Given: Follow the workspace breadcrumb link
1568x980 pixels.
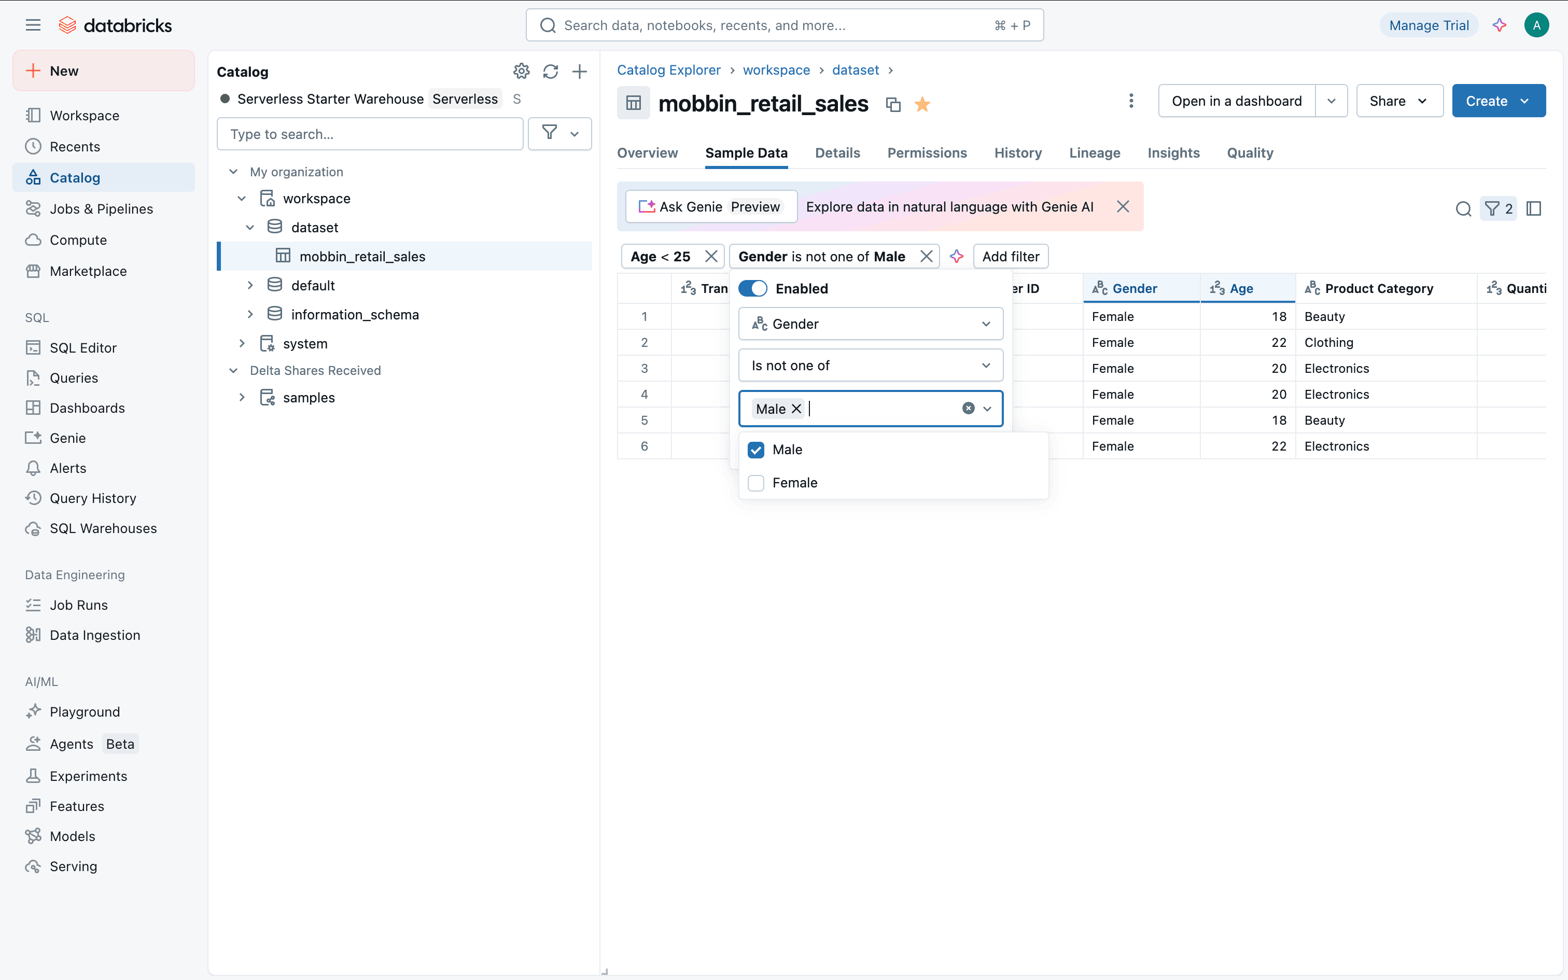Looking at the screenshot, I should coord(776,70).
